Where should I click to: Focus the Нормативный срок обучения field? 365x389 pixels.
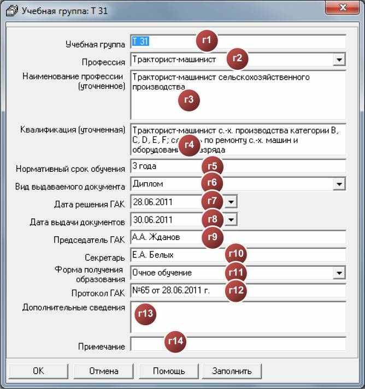pyautogui.click(x=238, y=166)
